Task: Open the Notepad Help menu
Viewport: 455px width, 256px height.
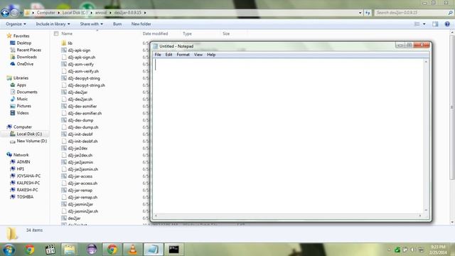Action: 211,55
